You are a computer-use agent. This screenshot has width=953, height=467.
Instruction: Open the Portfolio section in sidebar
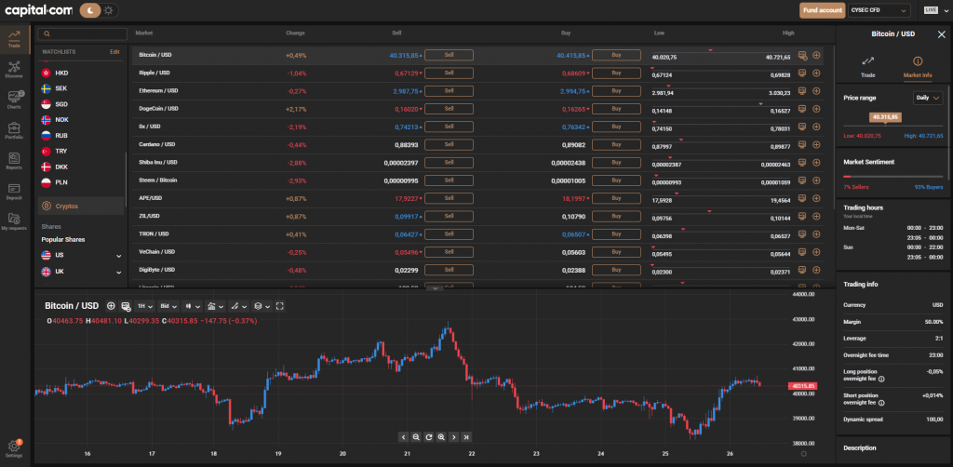(14, 130)
